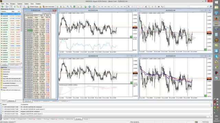
Task: Select the vertical line drawing tool
Action: 136,6
